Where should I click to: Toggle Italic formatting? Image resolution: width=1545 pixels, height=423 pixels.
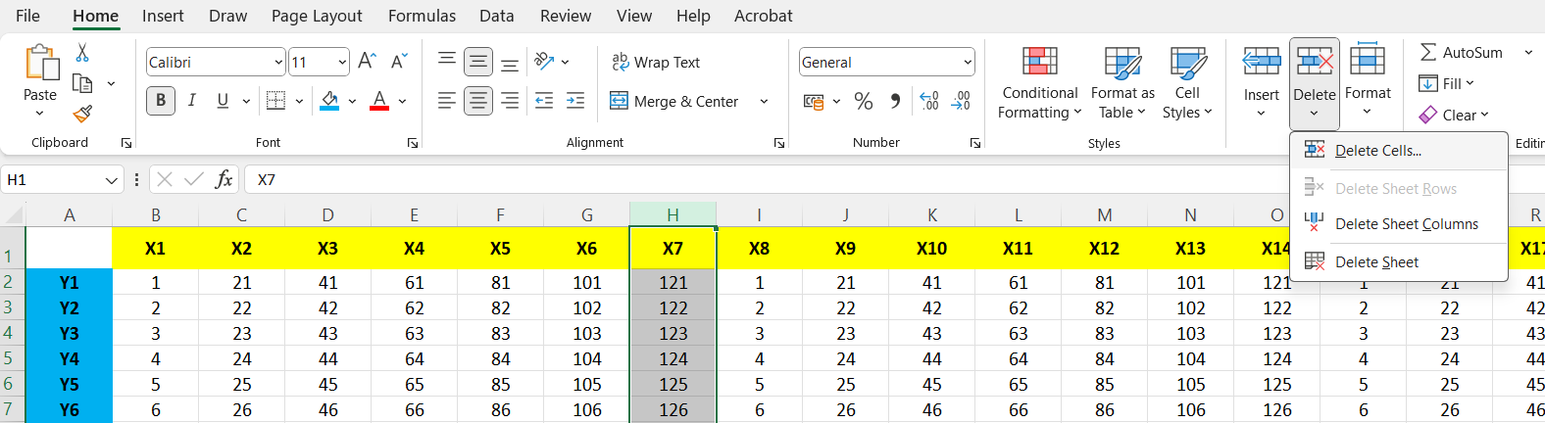[x=192, y=101]
